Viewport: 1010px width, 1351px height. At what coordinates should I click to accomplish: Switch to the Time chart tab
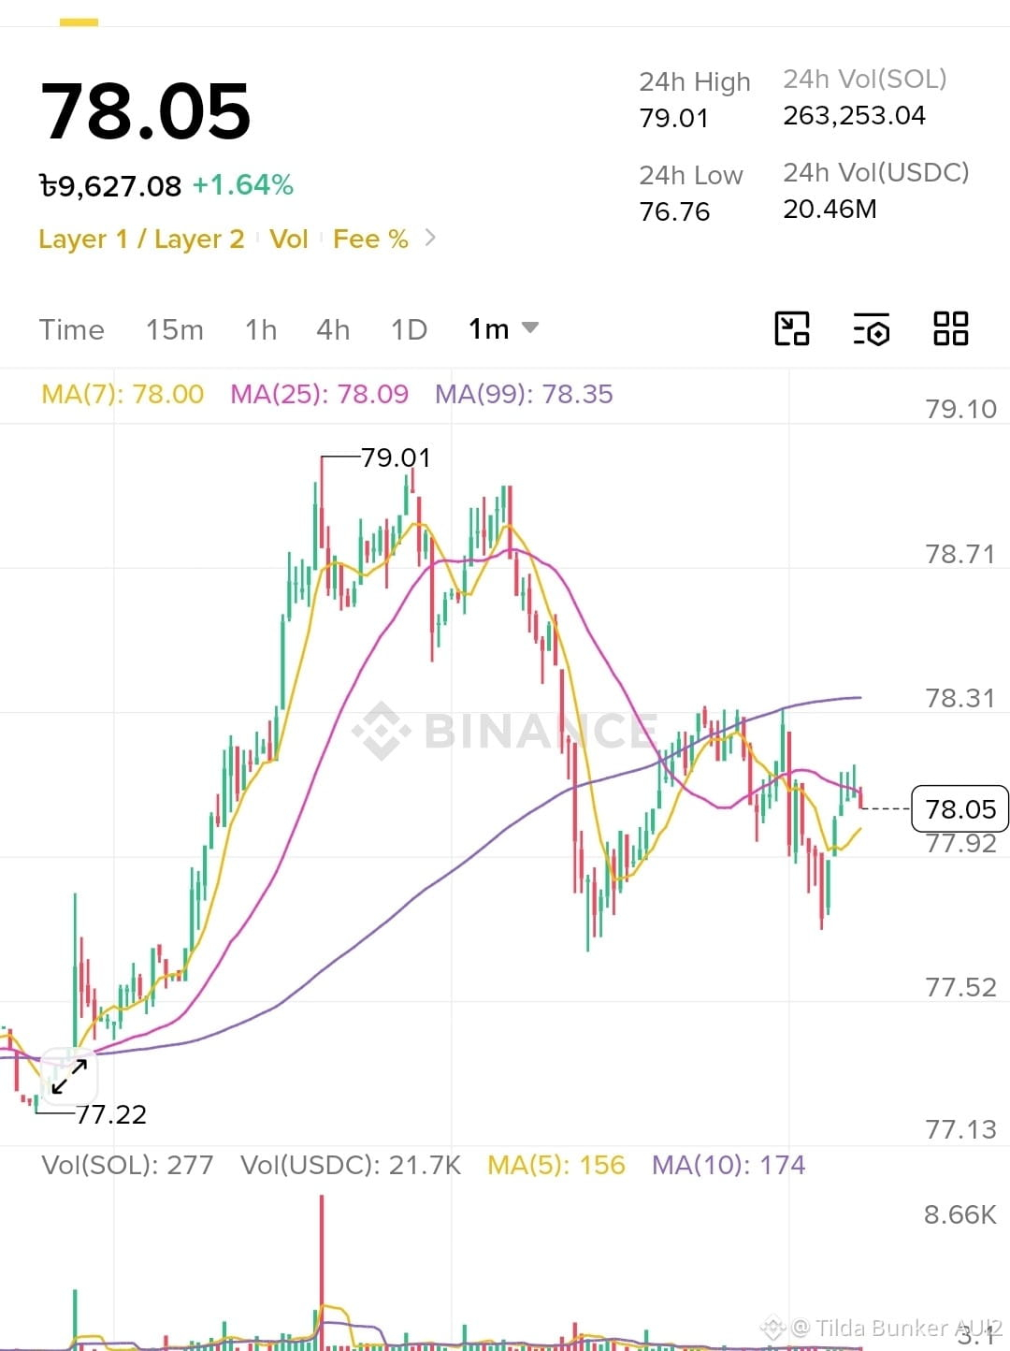point(72,330)
